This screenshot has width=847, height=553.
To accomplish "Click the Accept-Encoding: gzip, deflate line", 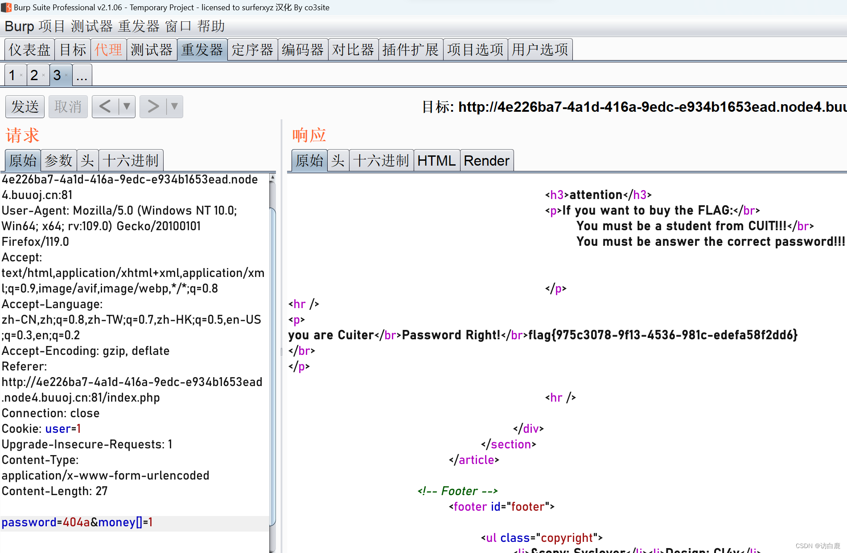I will (86, 351).
